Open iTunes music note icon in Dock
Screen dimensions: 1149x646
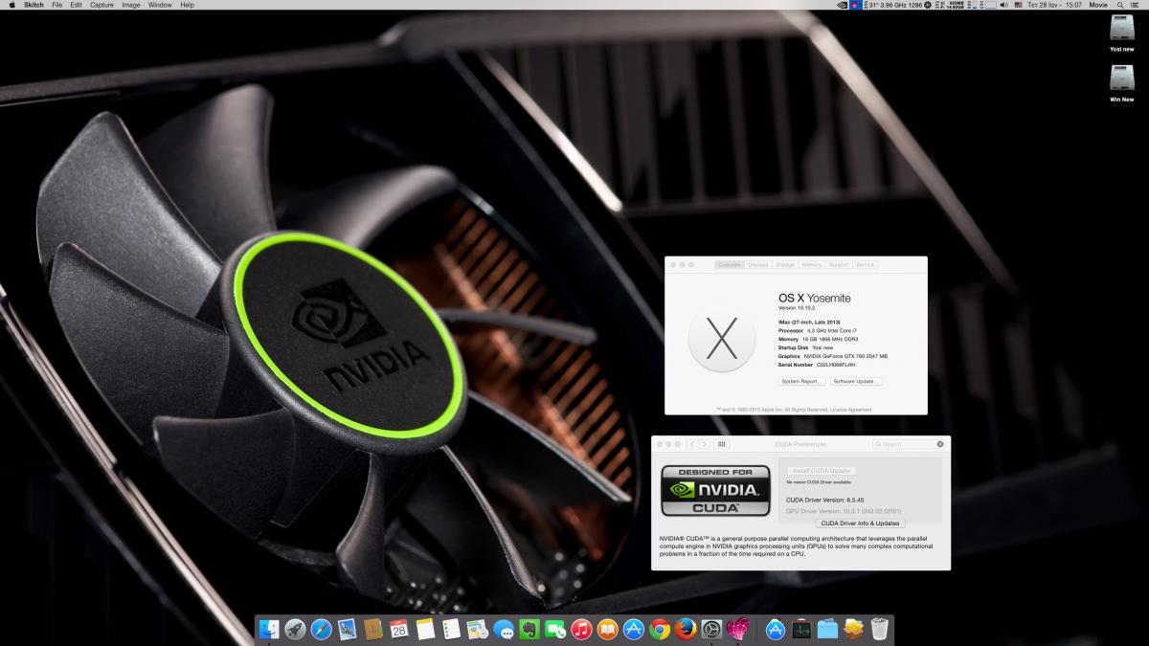(x=581, y=629)
